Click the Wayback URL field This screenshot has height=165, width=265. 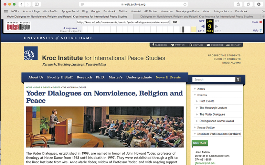pos(123,22)
